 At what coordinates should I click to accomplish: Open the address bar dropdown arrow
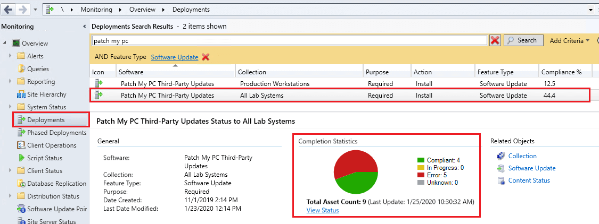592,10
